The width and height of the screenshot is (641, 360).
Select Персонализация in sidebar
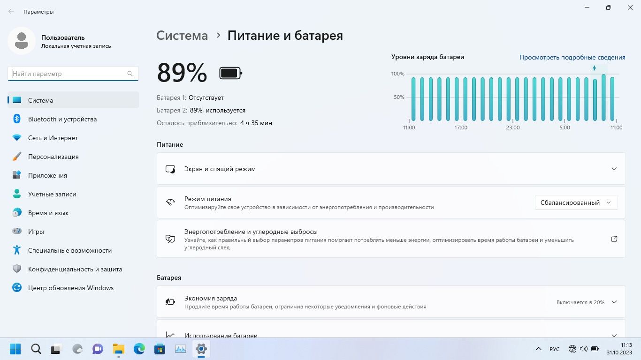[x=73, y=157]
